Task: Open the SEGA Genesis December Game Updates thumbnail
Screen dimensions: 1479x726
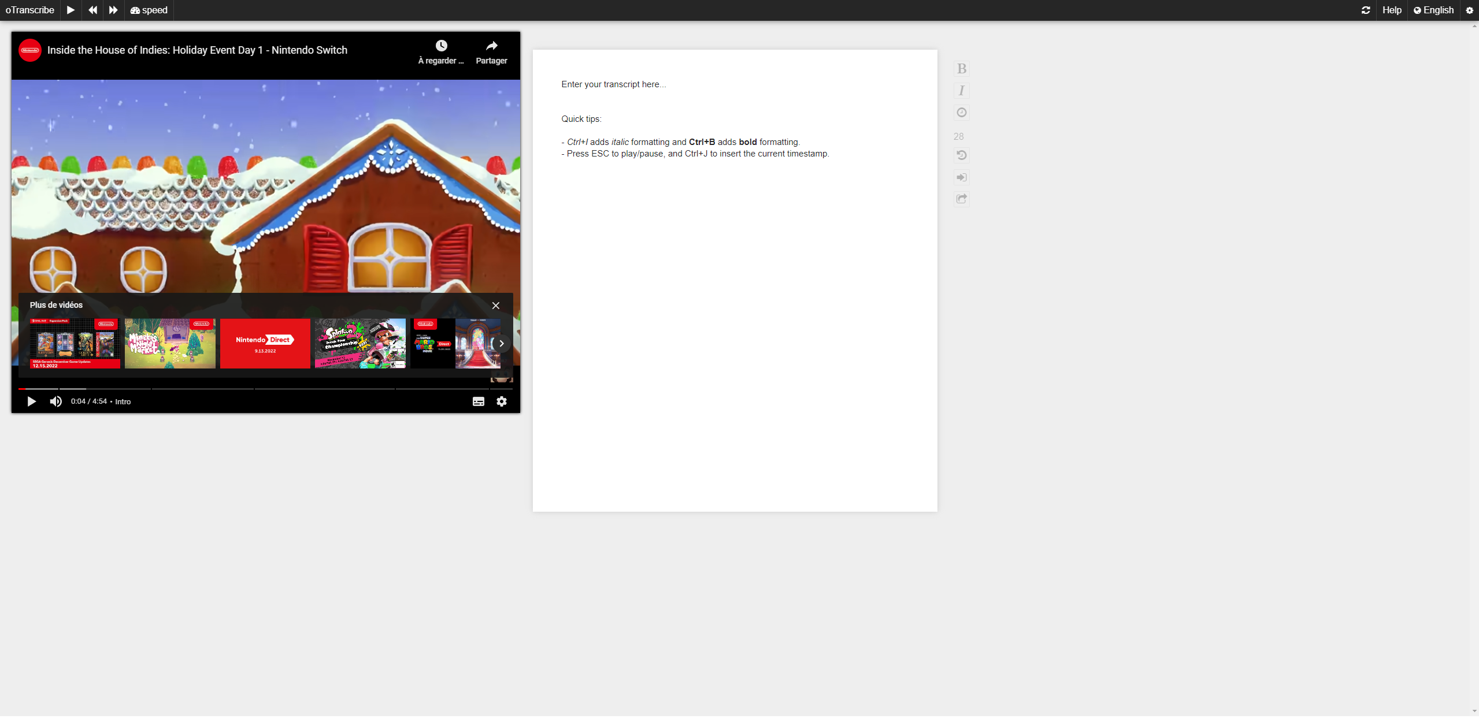Action: tap(75, 343)
